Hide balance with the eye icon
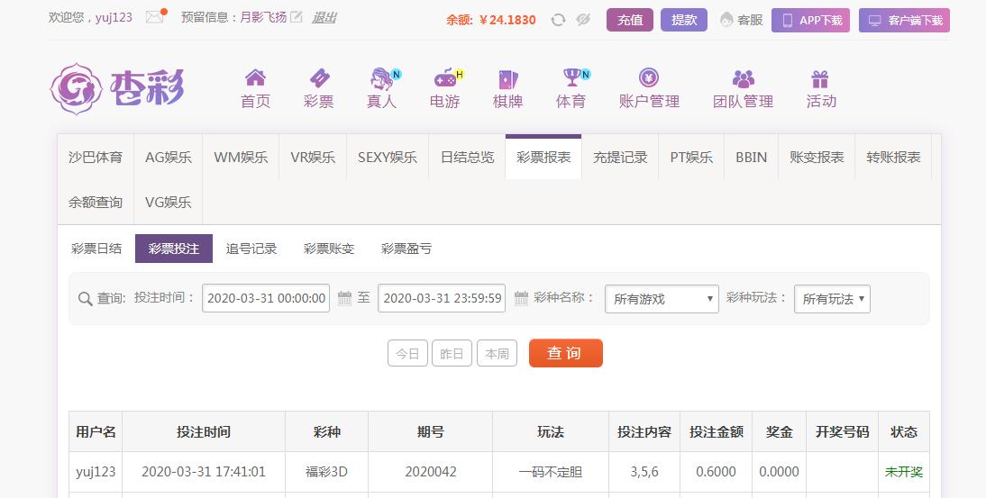This screenshot has height=498, width=986. (x=583, y=20)
